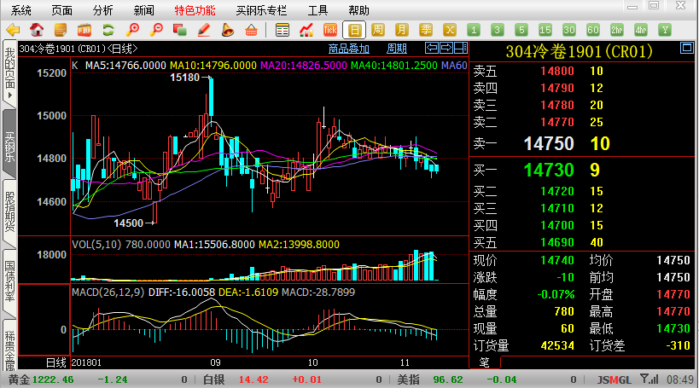This screenshot has height=388, width=699.
Task: Open the Tick chart icon
Action: [331, 31]
